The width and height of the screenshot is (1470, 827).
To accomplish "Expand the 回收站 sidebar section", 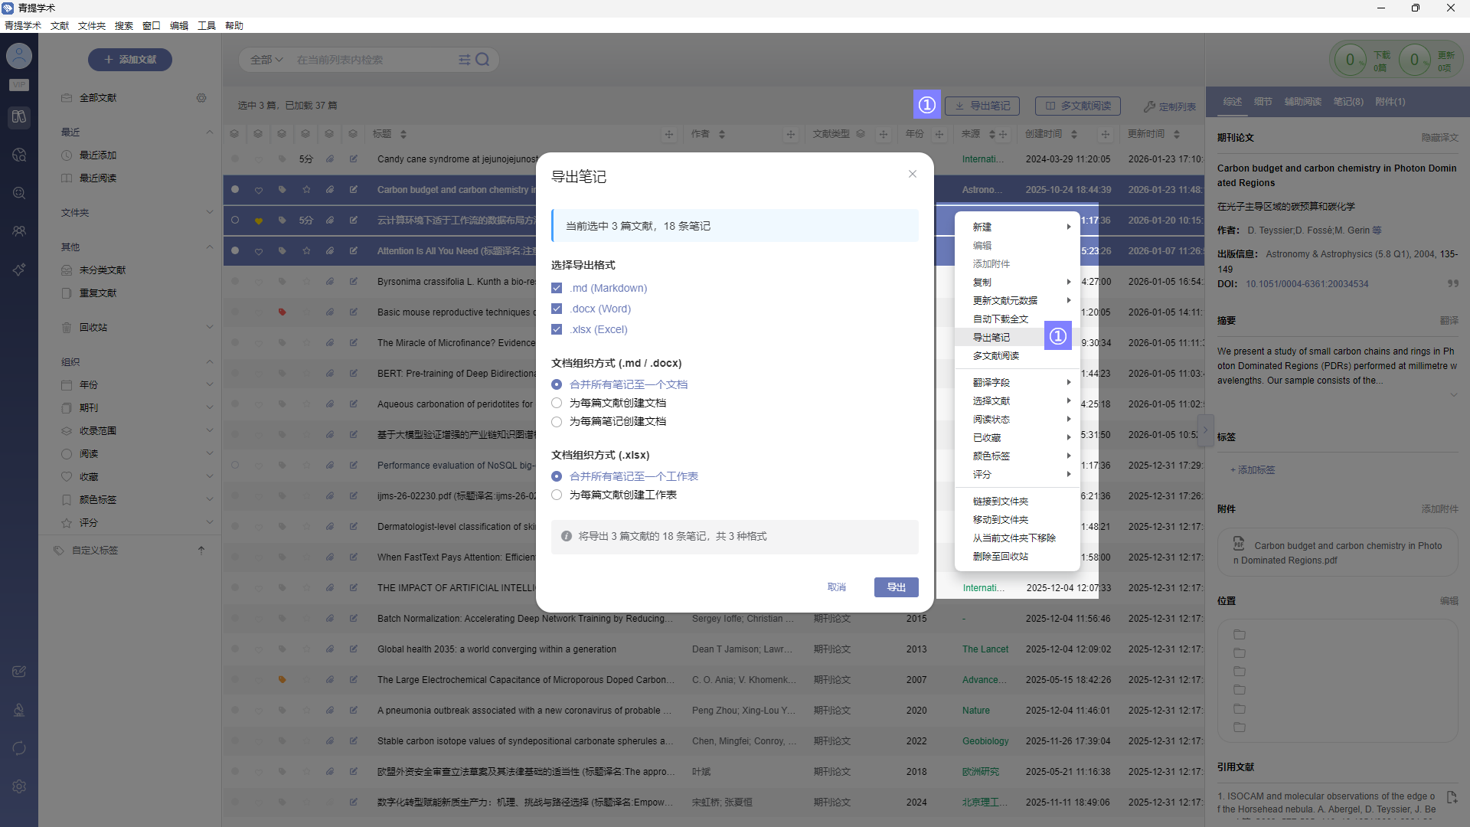I will coord(209,328).
